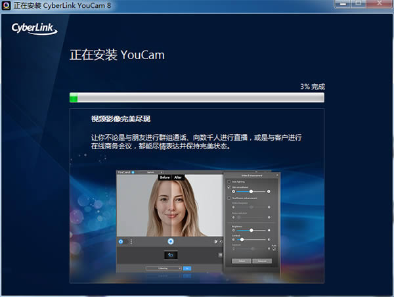This screenshot has height=297, width=394.
Task: Click the Default button in enhancement panel
Action: click(242, 261)
